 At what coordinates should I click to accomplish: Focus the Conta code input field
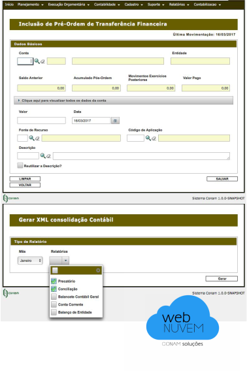click(x=25, y=61)
